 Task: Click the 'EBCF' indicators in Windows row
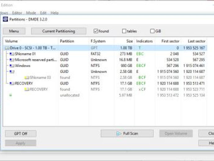(141, 66)
